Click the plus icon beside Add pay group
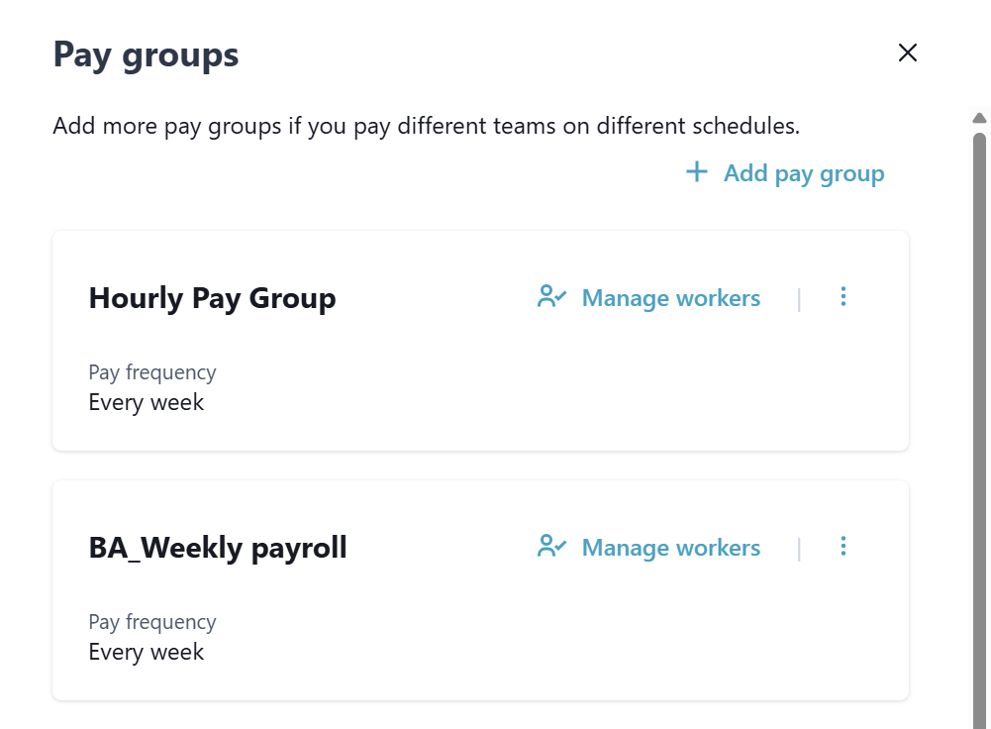991x729 pixels. click(x=697, y=172)
